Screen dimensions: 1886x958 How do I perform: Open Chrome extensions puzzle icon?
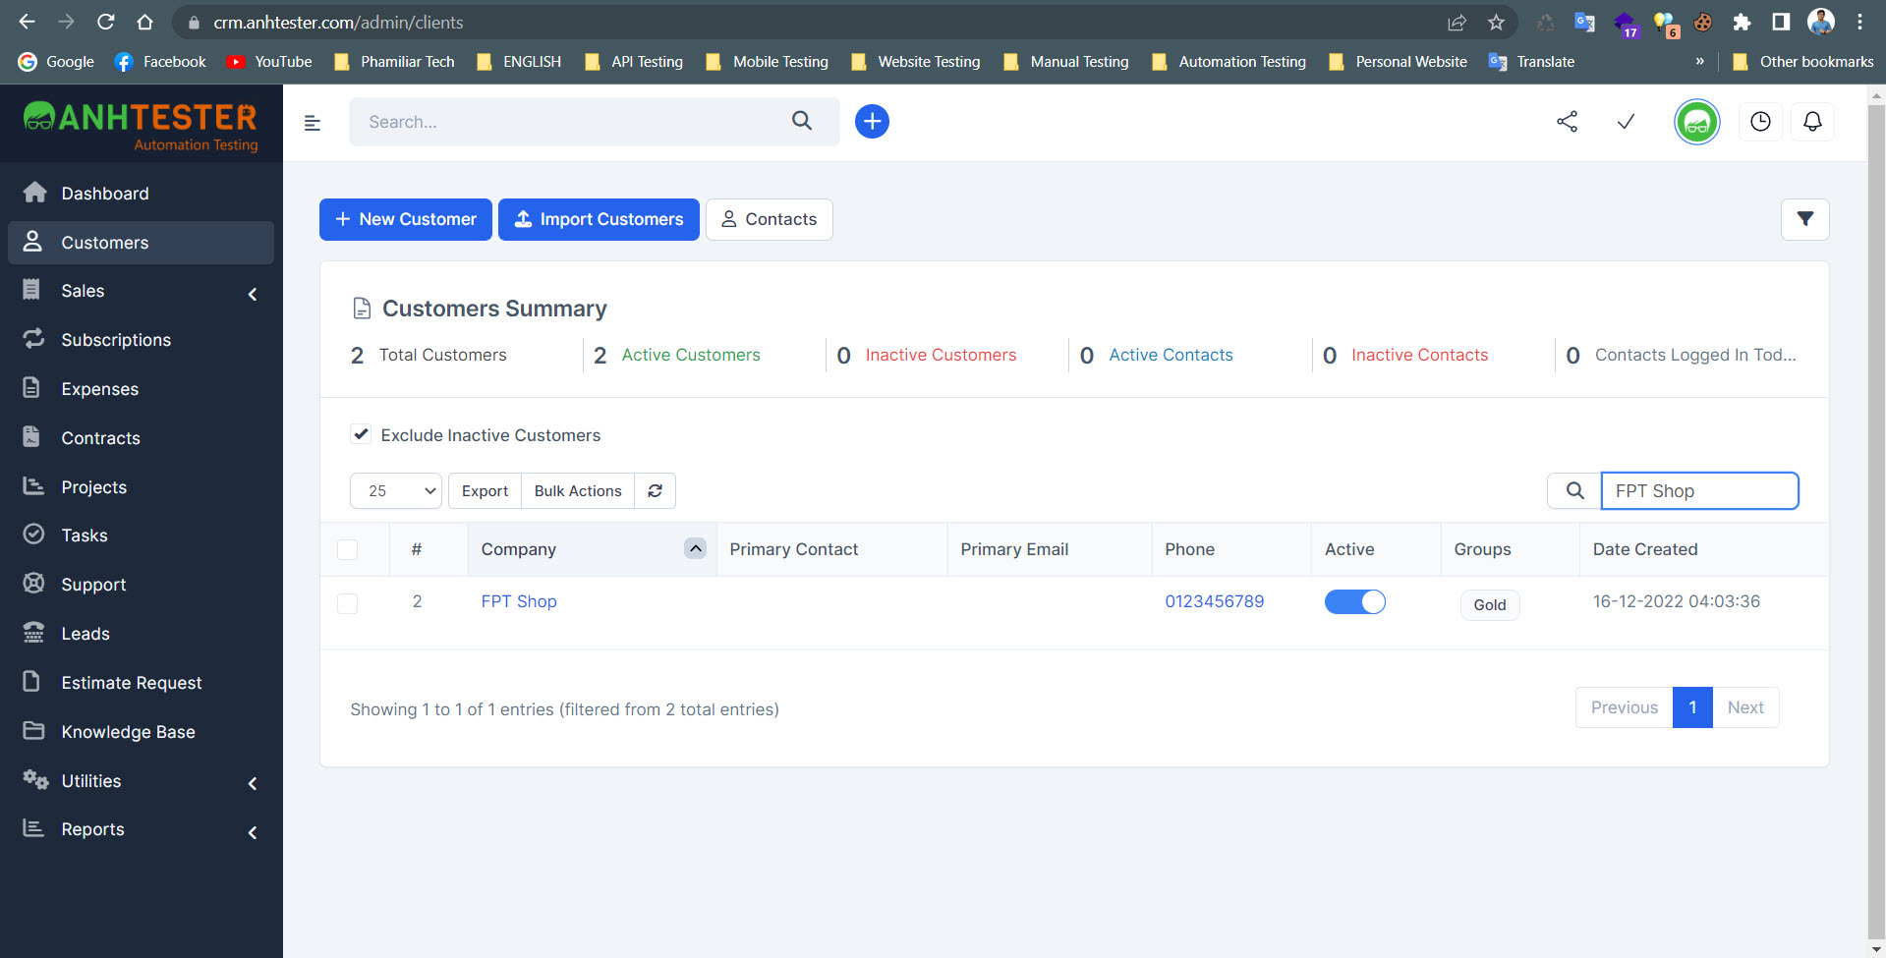click(x=1742, y=22)
